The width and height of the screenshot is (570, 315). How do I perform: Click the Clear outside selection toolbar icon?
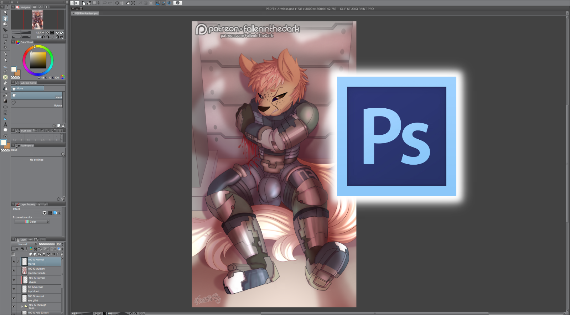(122, 3)
